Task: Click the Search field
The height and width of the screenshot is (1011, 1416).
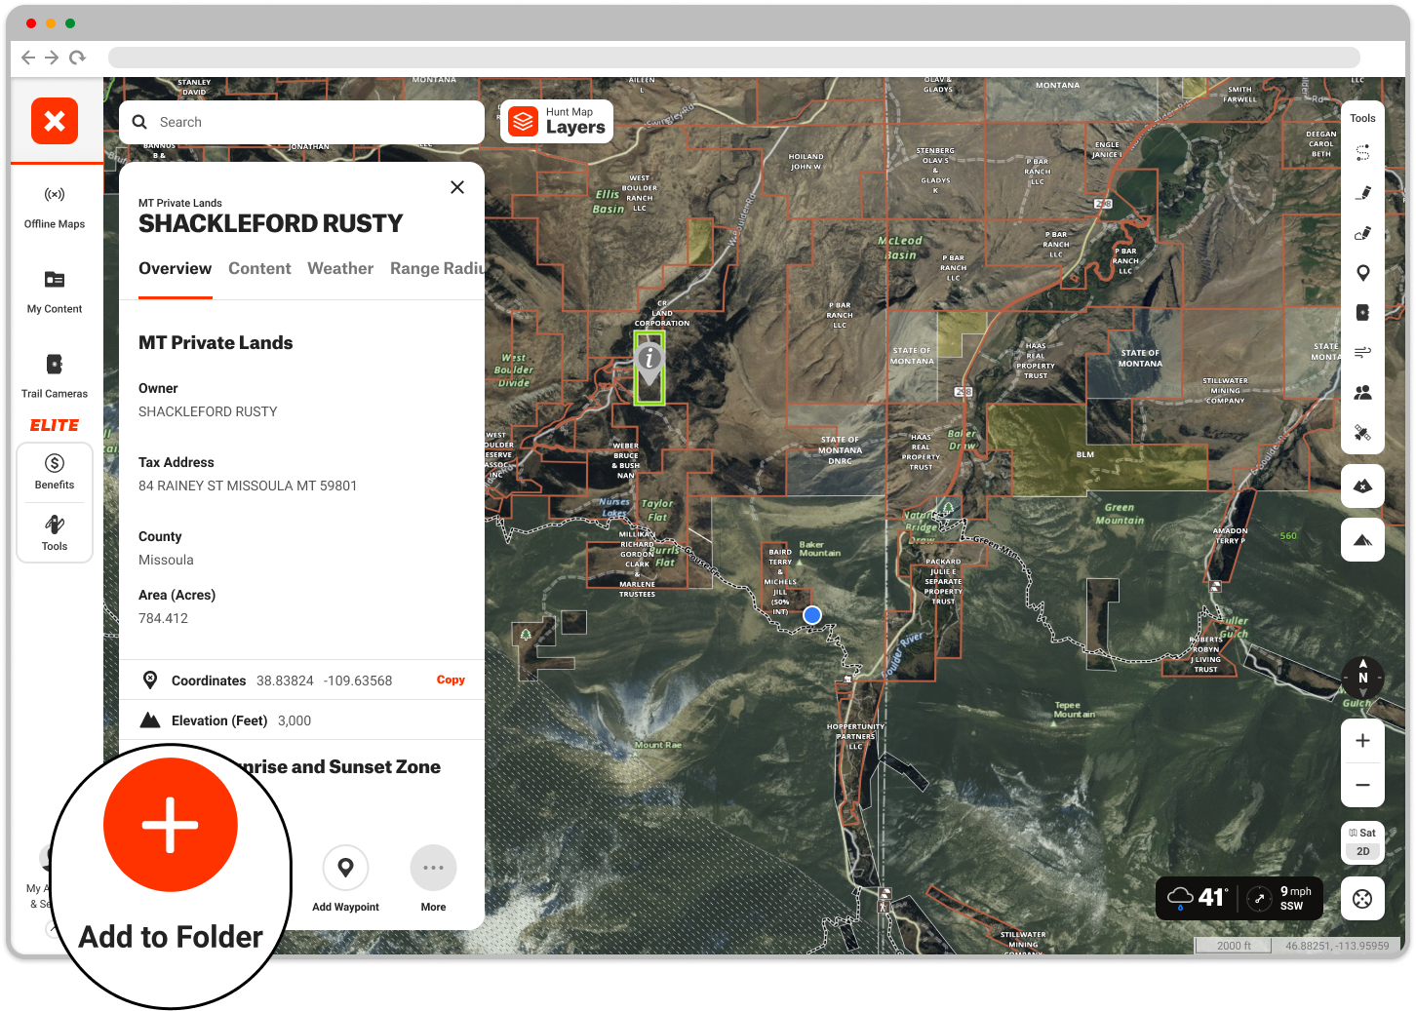Action: [x=302, y=122]
